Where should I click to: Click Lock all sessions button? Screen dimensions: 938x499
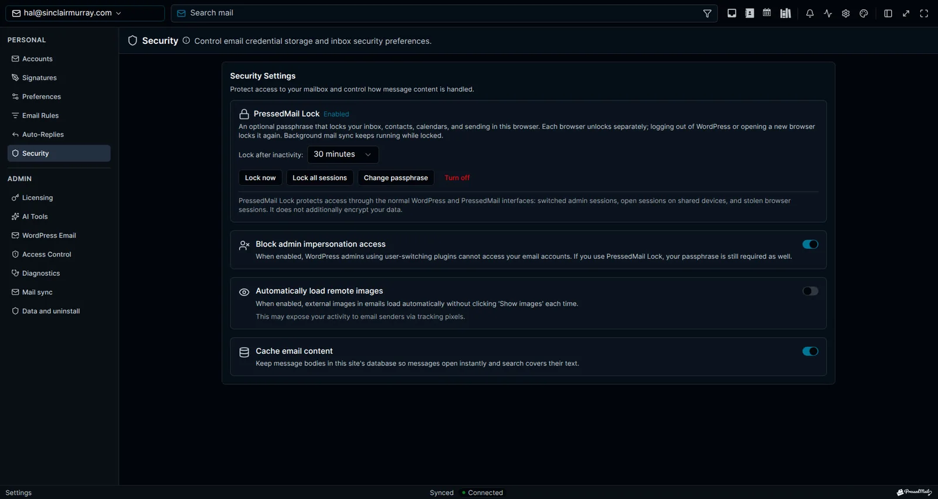point(320,178)
